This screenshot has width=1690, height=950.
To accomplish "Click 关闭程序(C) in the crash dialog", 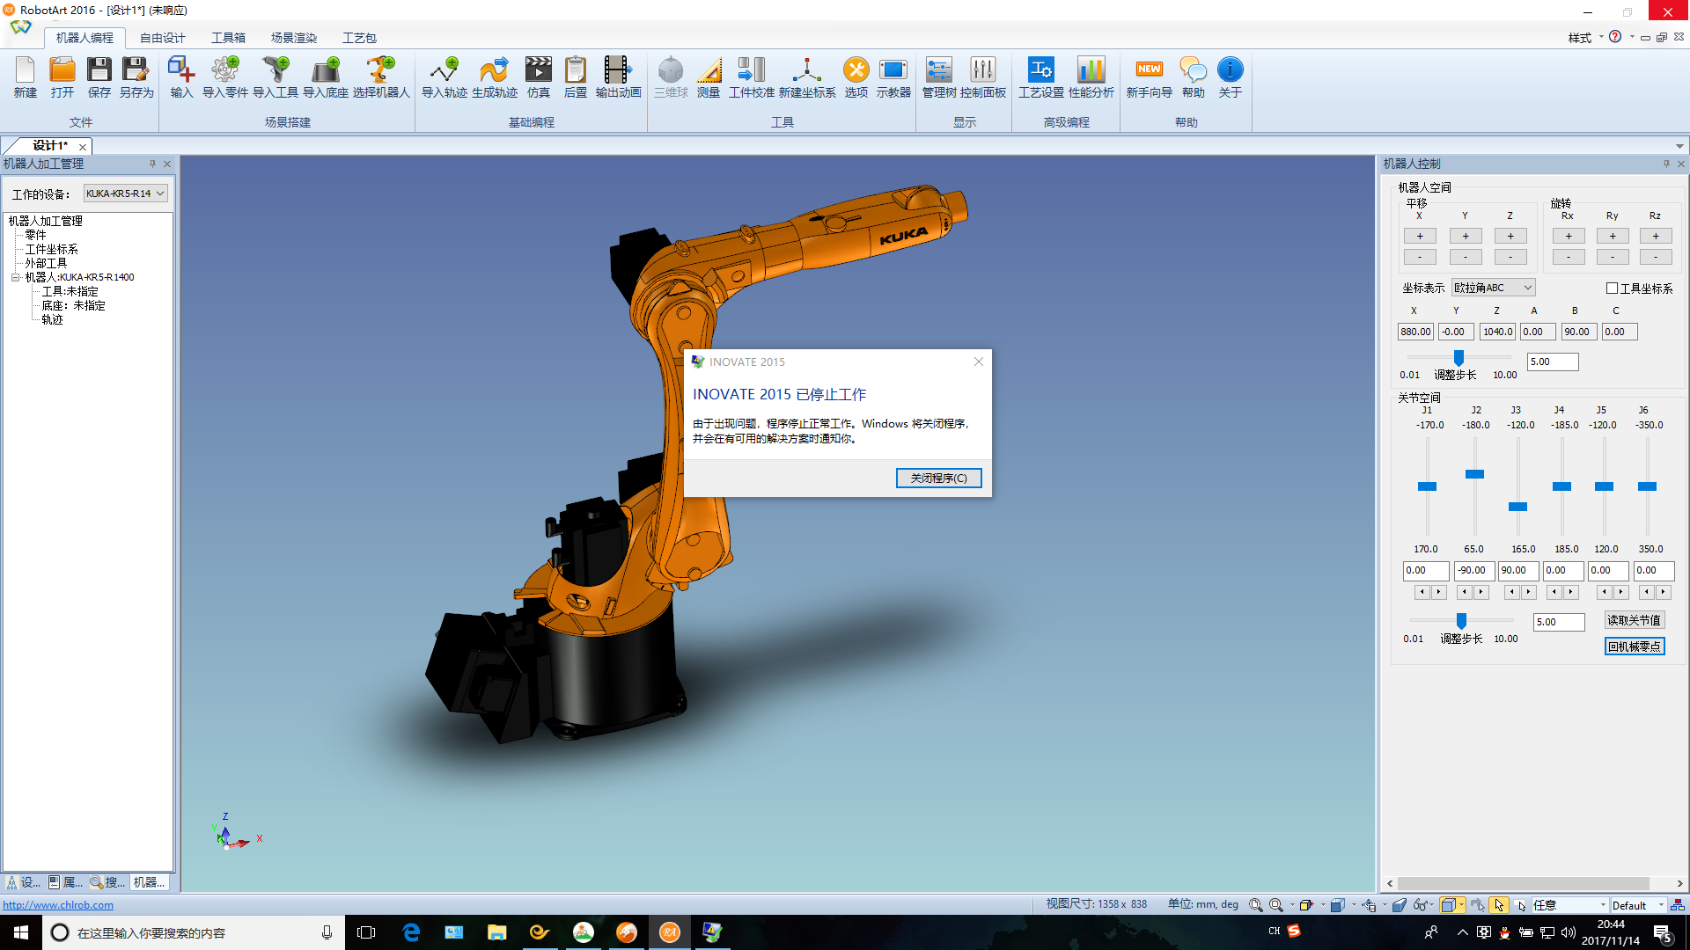I will (938, 478).
